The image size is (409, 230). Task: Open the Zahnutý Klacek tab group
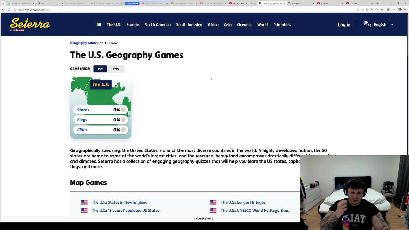(x=132, y=3)
